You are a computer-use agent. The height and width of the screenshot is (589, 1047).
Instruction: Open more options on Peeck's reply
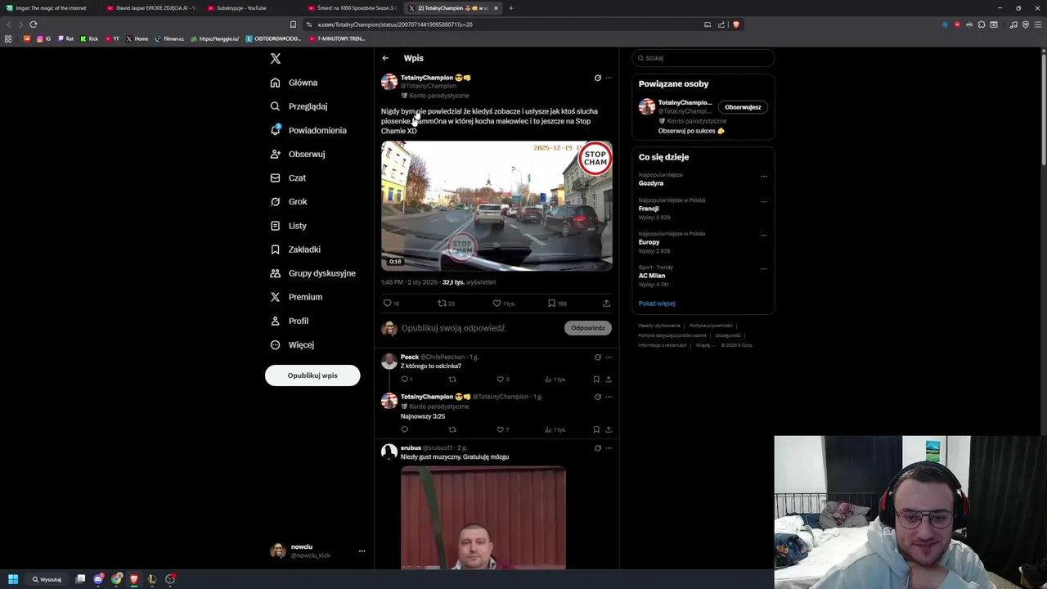click(x=609, y=357)
